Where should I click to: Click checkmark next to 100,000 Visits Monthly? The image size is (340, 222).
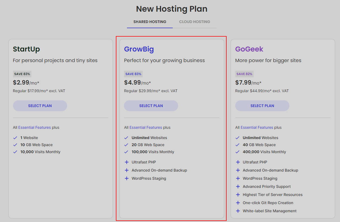click(x=126, y=152)
